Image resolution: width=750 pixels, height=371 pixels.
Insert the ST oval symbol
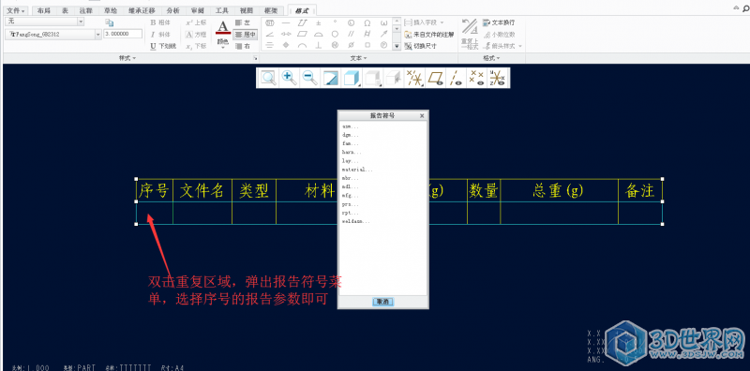tap(270, 22)
